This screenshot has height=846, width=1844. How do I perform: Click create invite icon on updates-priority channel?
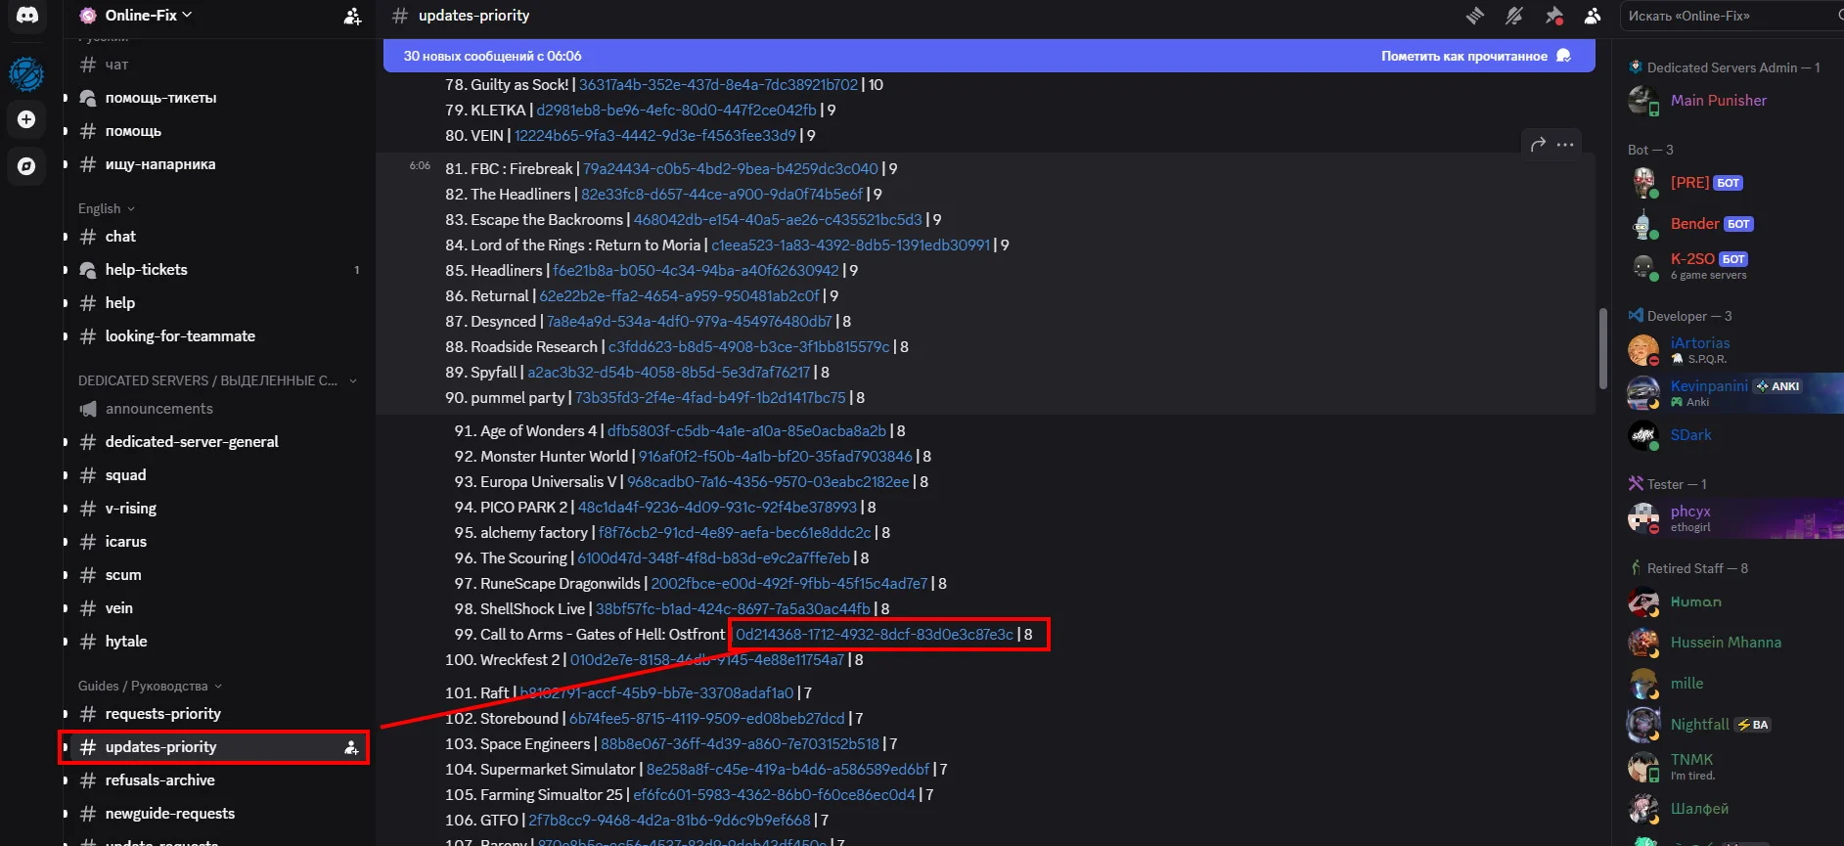pos(351,747)
